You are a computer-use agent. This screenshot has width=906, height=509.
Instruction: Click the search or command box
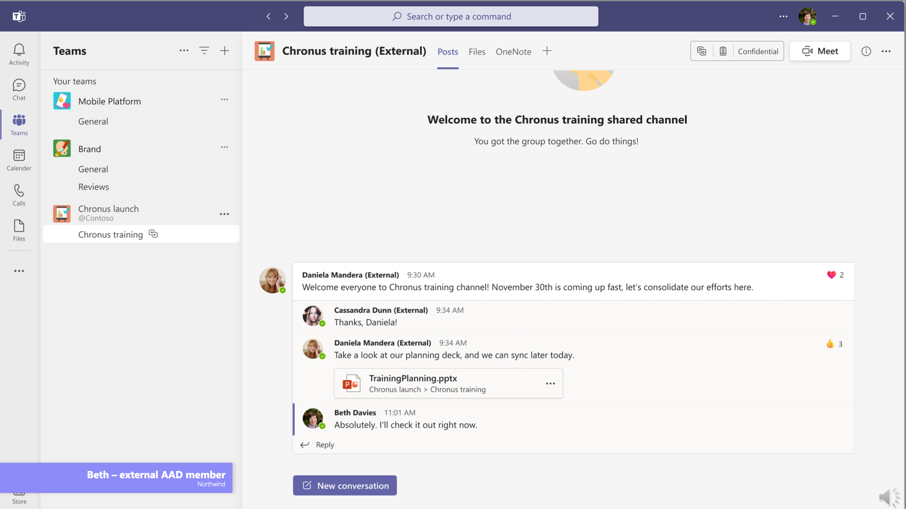(x=451, y=16)
